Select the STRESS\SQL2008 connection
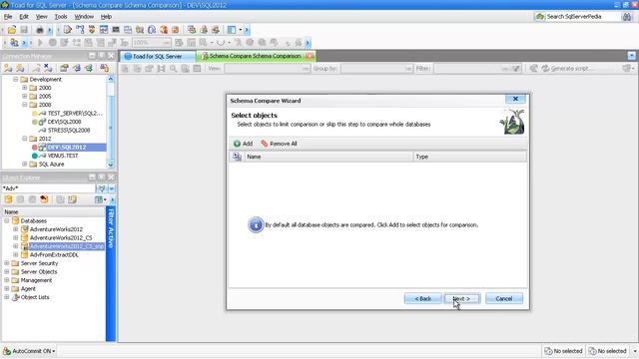This screenshot has width=639, height=359. click(x=69, y=131)
